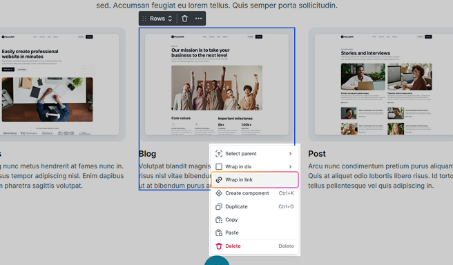Choose Copy from context menu
Image resolution: width=453 pixels, height=265 pixels.
tap(255, 219)
